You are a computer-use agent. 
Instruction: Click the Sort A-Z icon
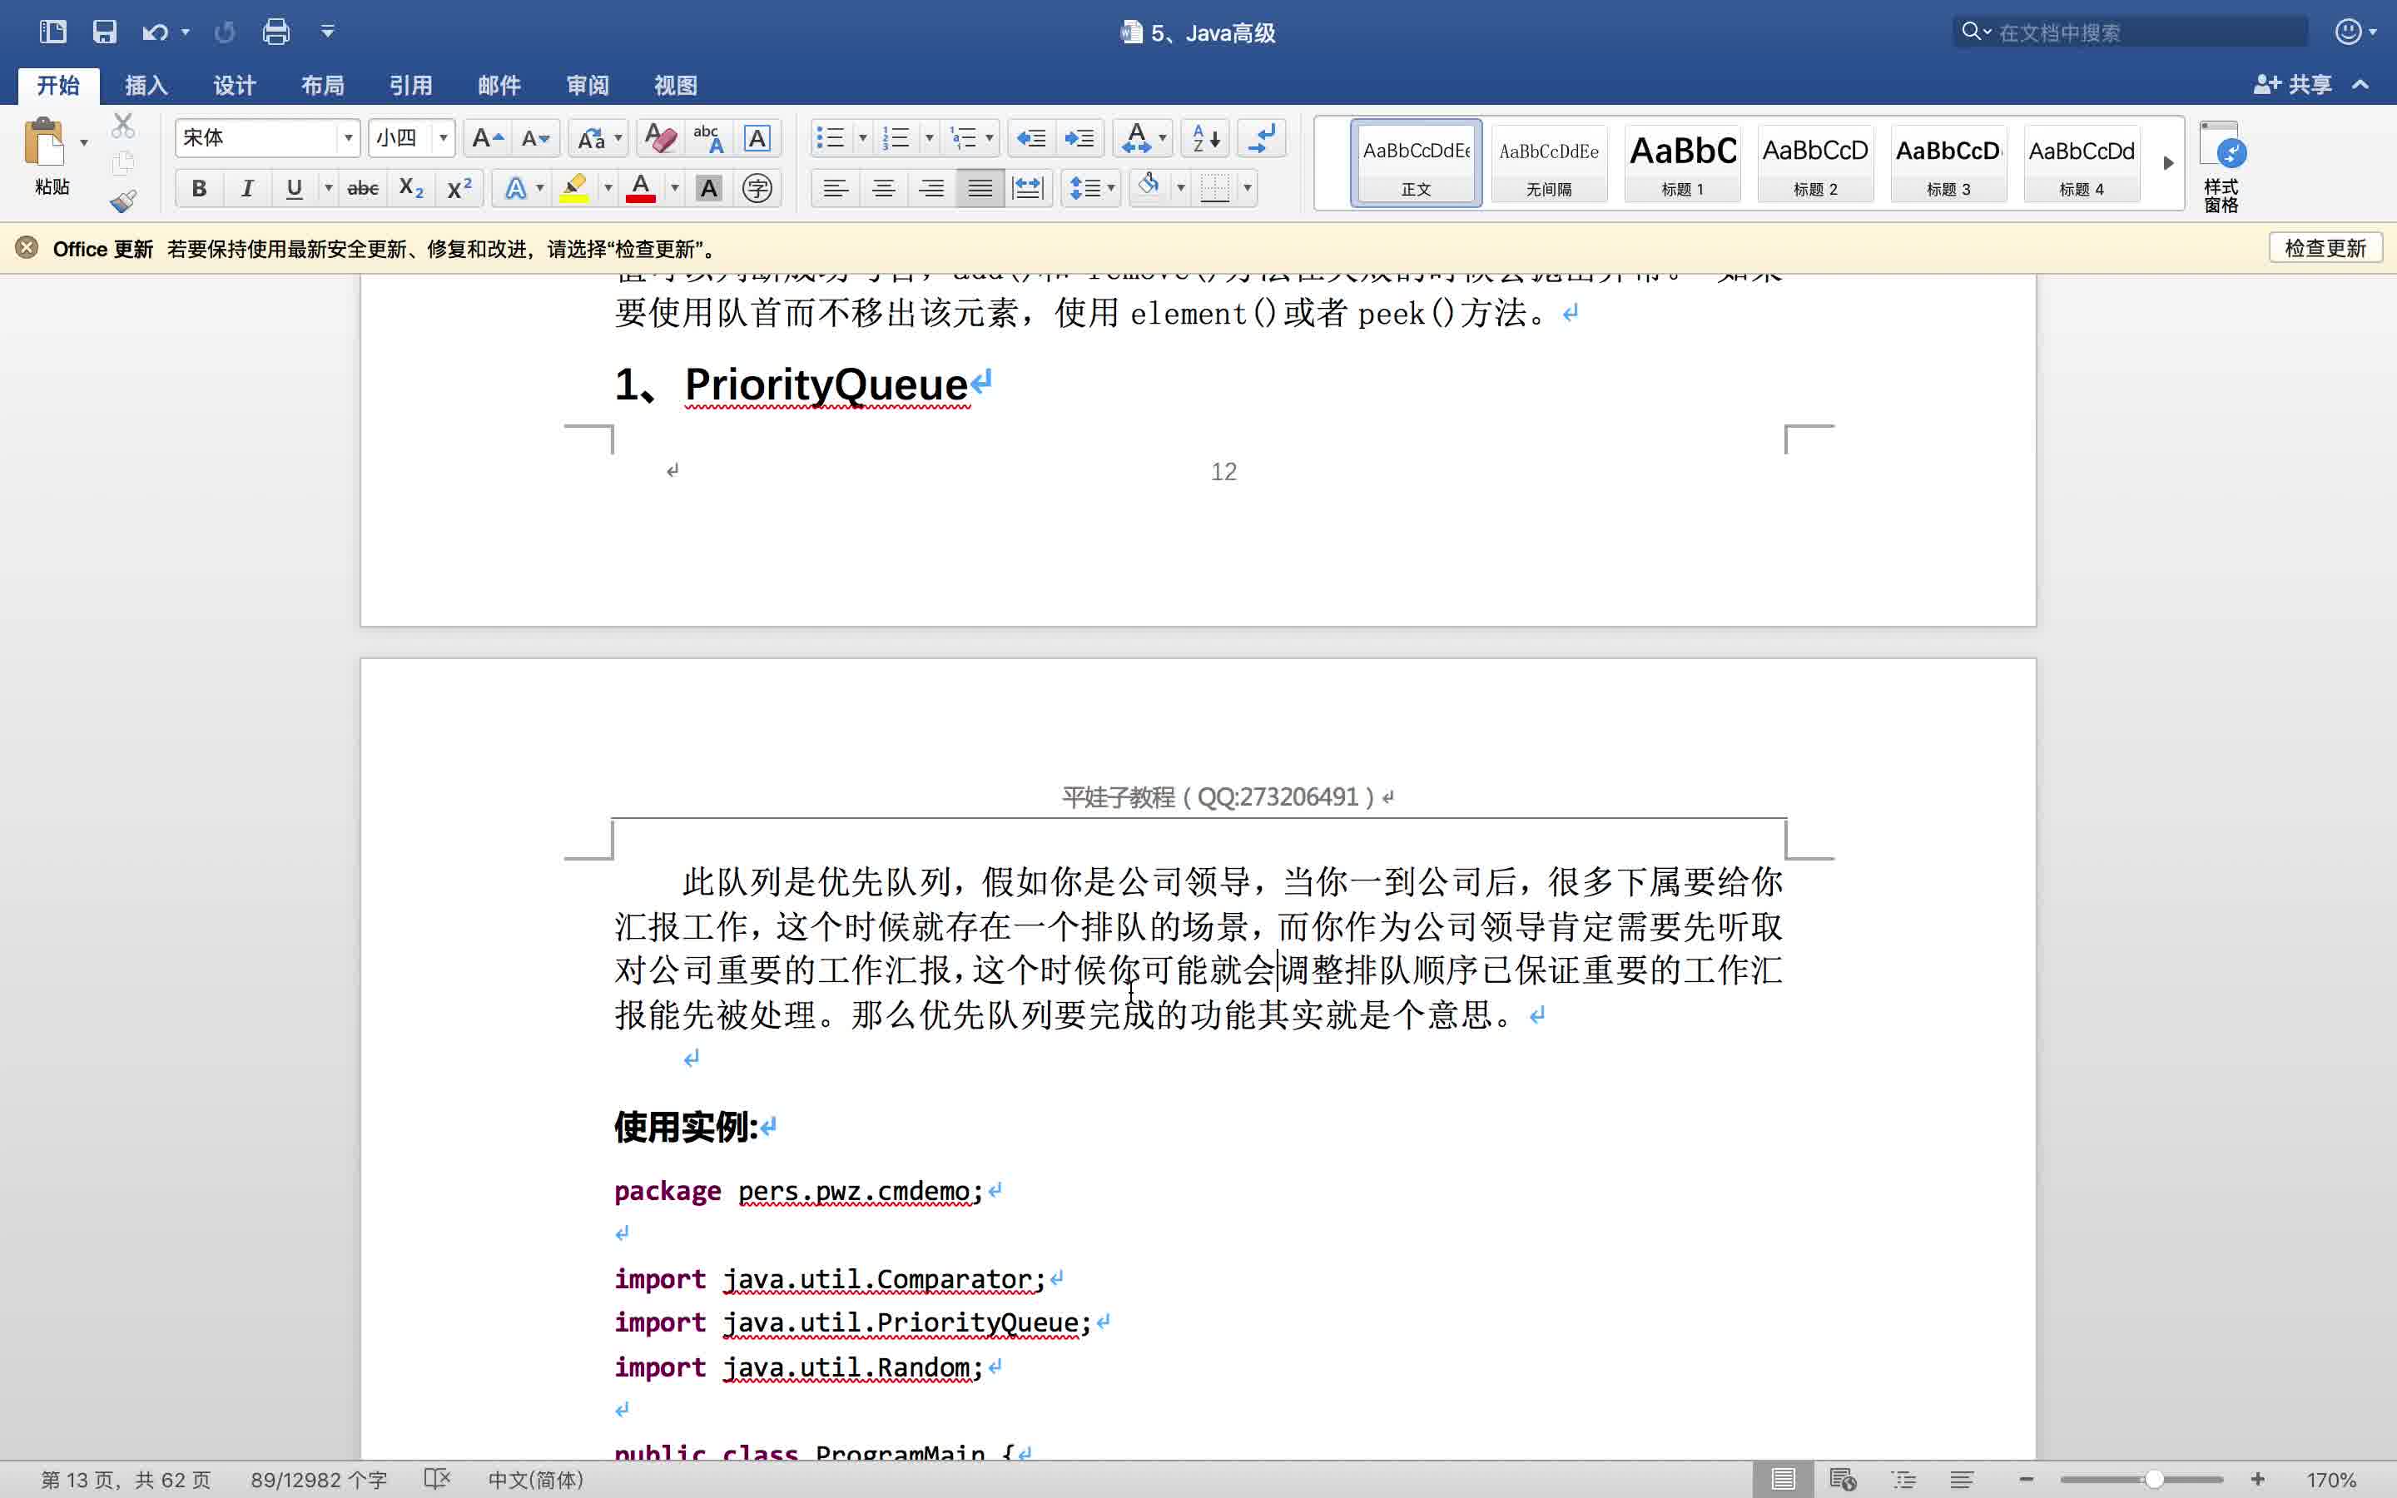[x=1205, y=137]
